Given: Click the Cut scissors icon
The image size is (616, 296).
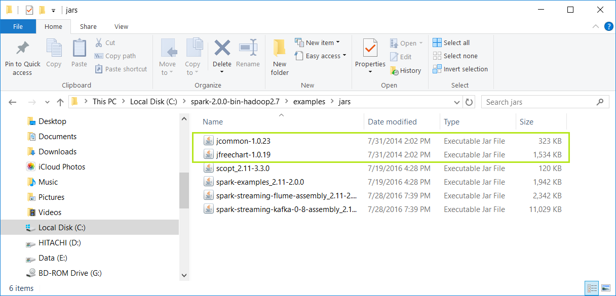Looking at the screenshot, I should click(99, 43).
